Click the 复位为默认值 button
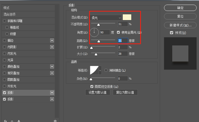The height and width of the screenshot is (122, 199). pyautogui.click(x=125, y=92)
